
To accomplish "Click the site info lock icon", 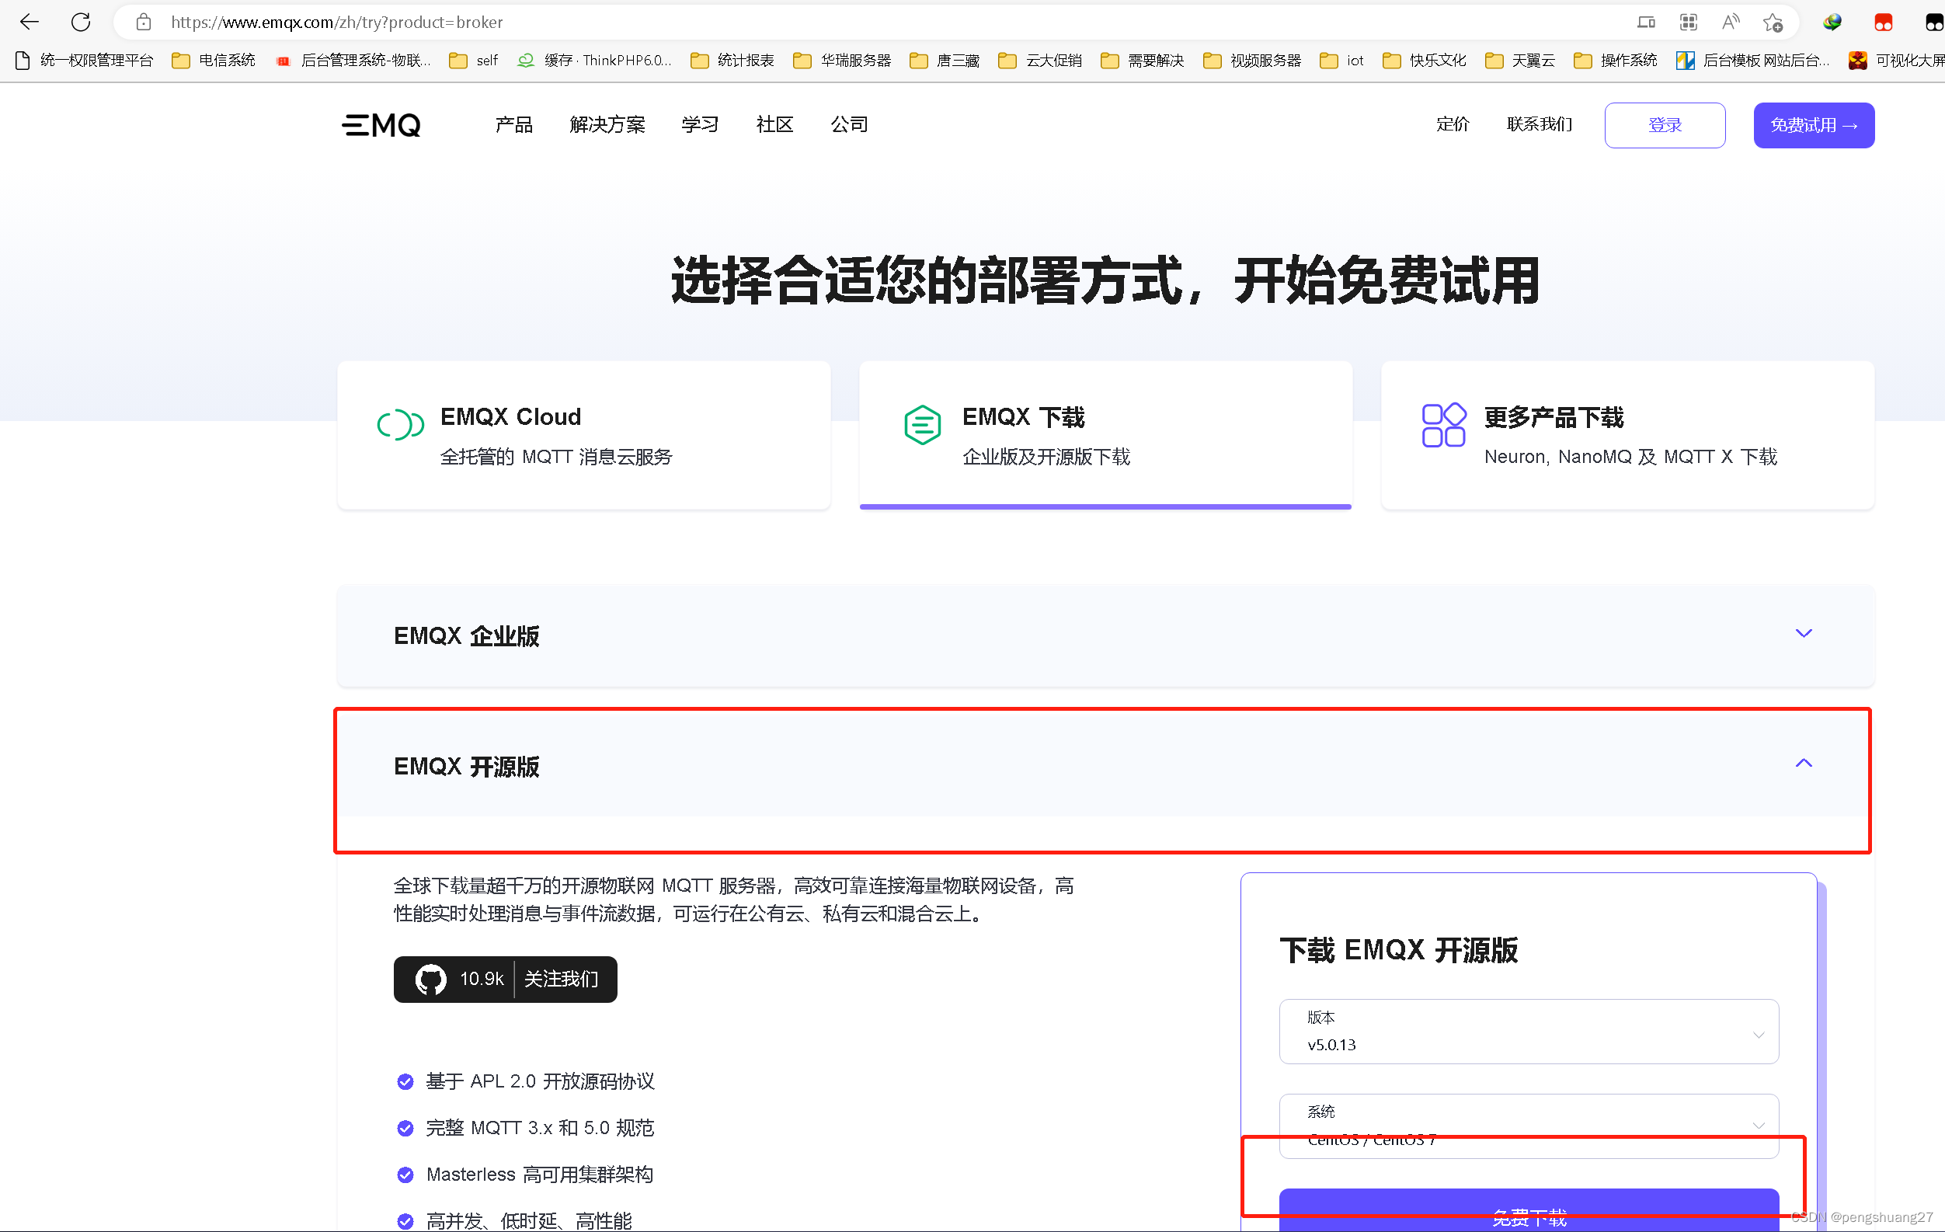I will [144, 22].
